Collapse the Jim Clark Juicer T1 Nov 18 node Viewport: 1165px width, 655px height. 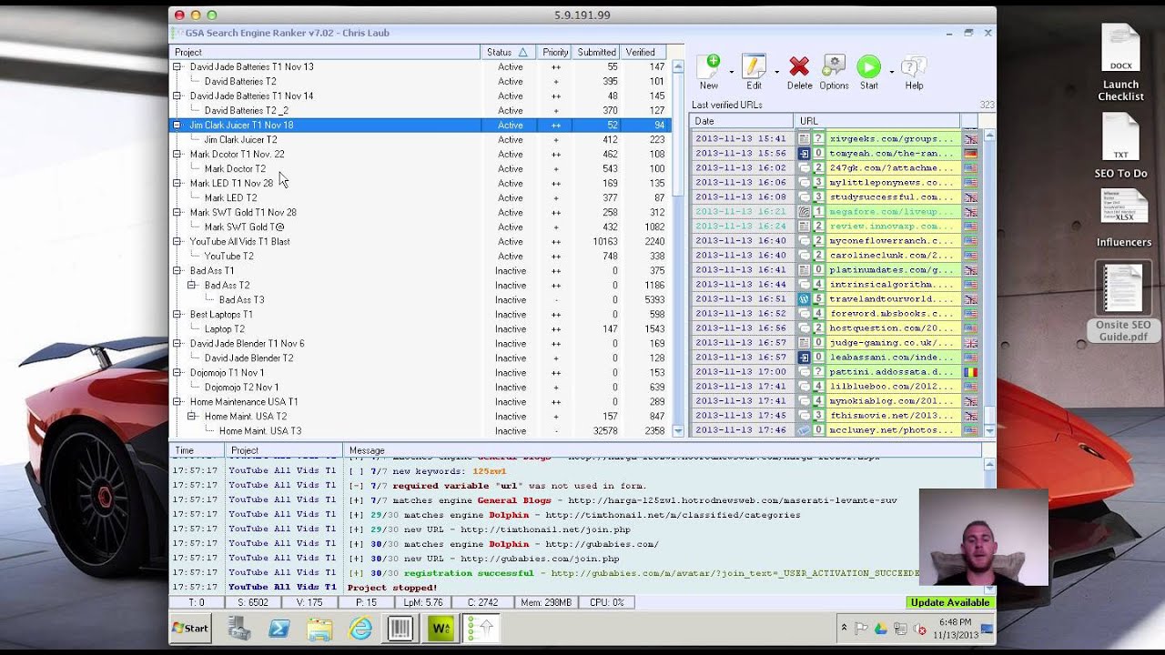tap(177, 125)
